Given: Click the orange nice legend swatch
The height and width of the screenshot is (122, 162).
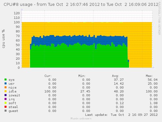Looking at the screenshot, I should (6, 87).
